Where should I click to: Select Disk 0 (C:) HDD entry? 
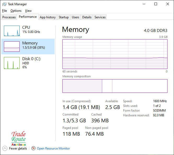click(28, 63)
